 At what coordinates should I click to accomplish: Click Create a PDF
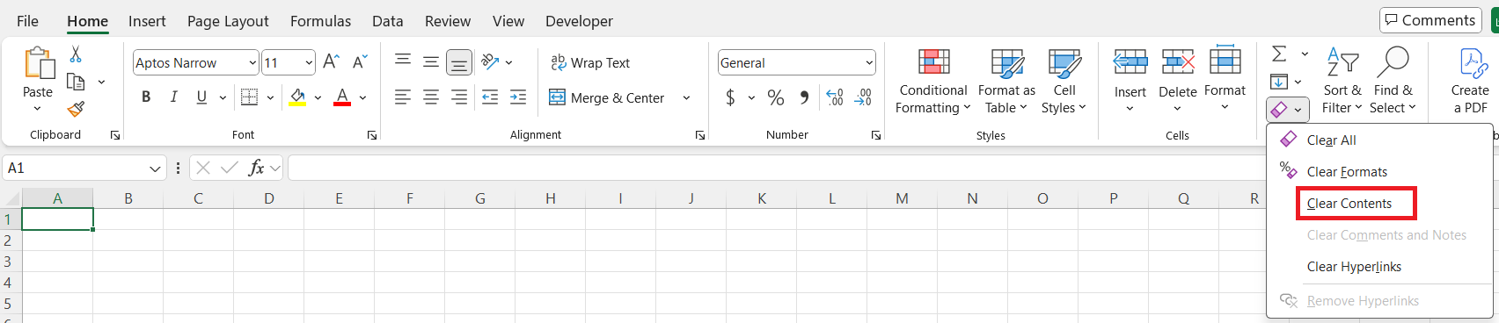1470,82
